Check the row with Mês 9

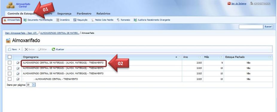pyautogui.click(x=10, y=63)
